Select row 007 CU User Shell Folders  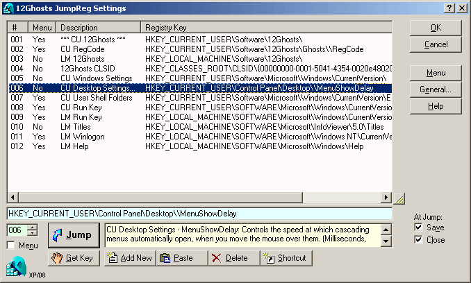tap(199, 98)
